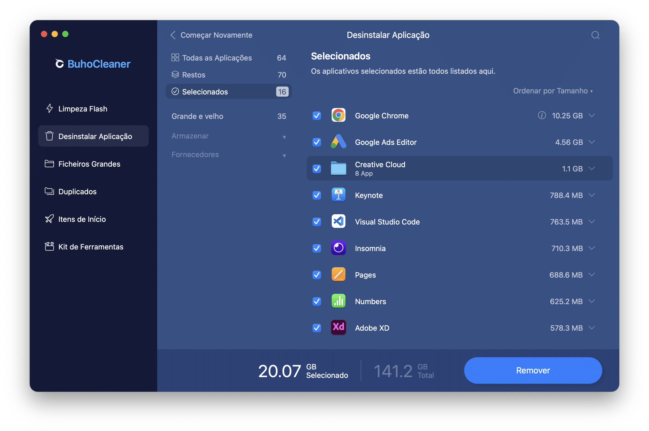
Task: Click the Pages app icon
Action: (x=338, y=274)
